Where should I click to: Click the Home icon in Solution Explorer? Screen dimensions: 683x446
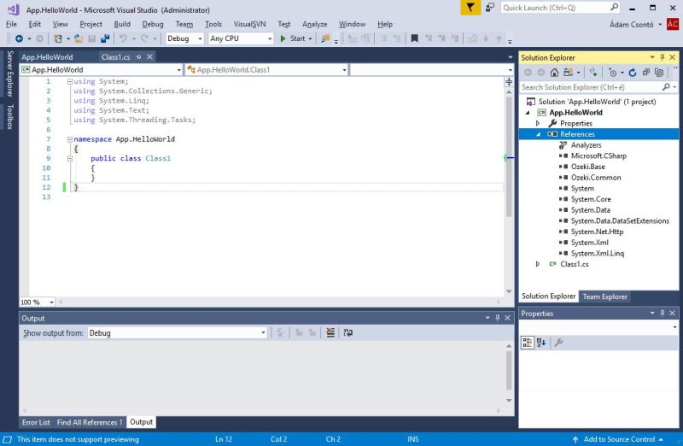554,73
